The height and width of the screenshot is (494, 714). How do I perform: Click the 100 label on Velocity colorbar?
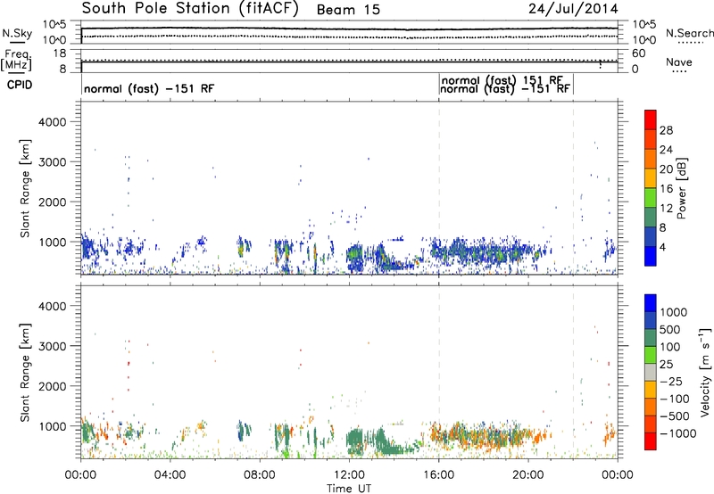[670, 347]
